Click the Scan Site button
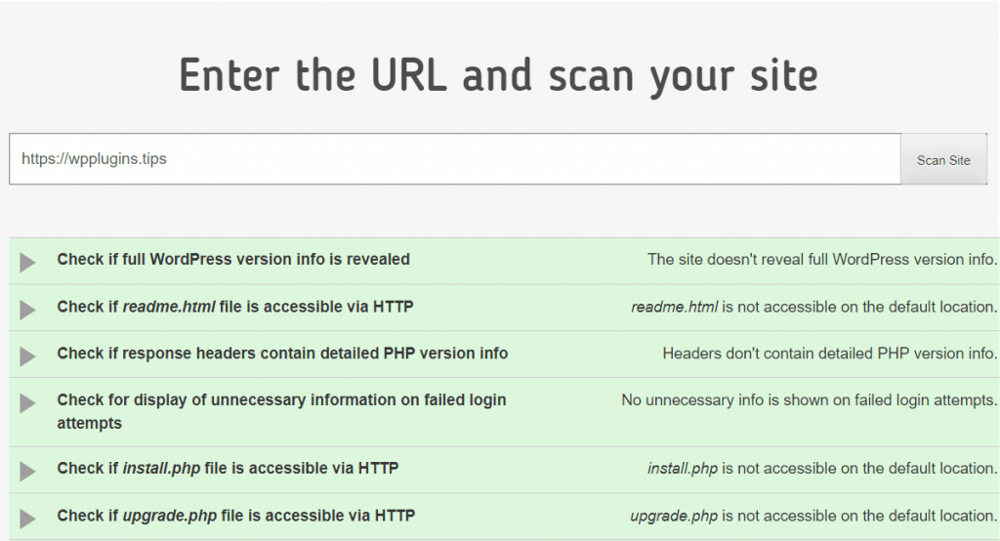This screenshot has width=1000, height=541. (943, 160)
